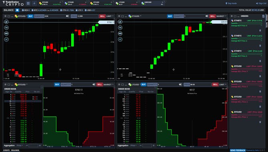The image size is (268, 152).
Task: Open chart type icon on BTCUSD chart
Action: [x=6, y=22]
